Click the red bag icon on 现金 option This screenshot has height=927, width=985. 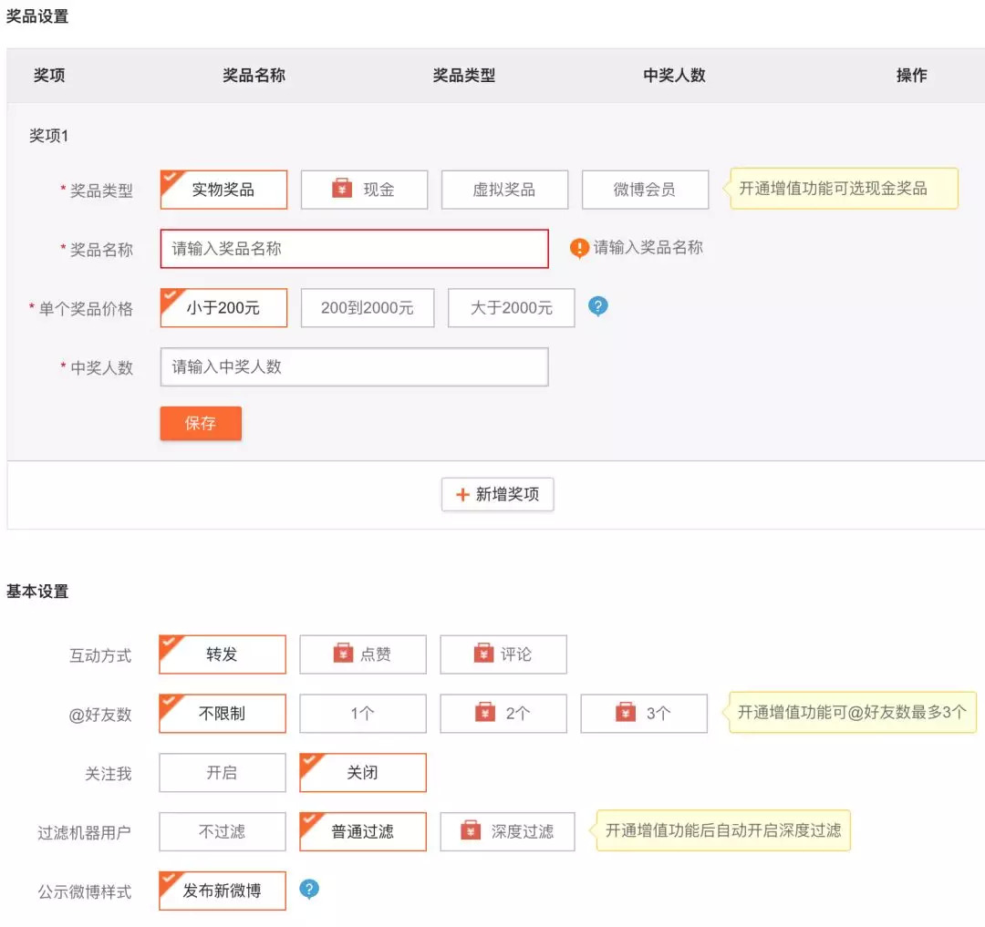coord(342,189)
